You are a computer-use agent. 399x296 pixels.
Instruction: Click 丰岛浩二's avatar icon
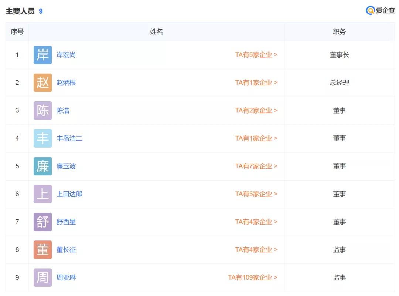coord(42,138)
